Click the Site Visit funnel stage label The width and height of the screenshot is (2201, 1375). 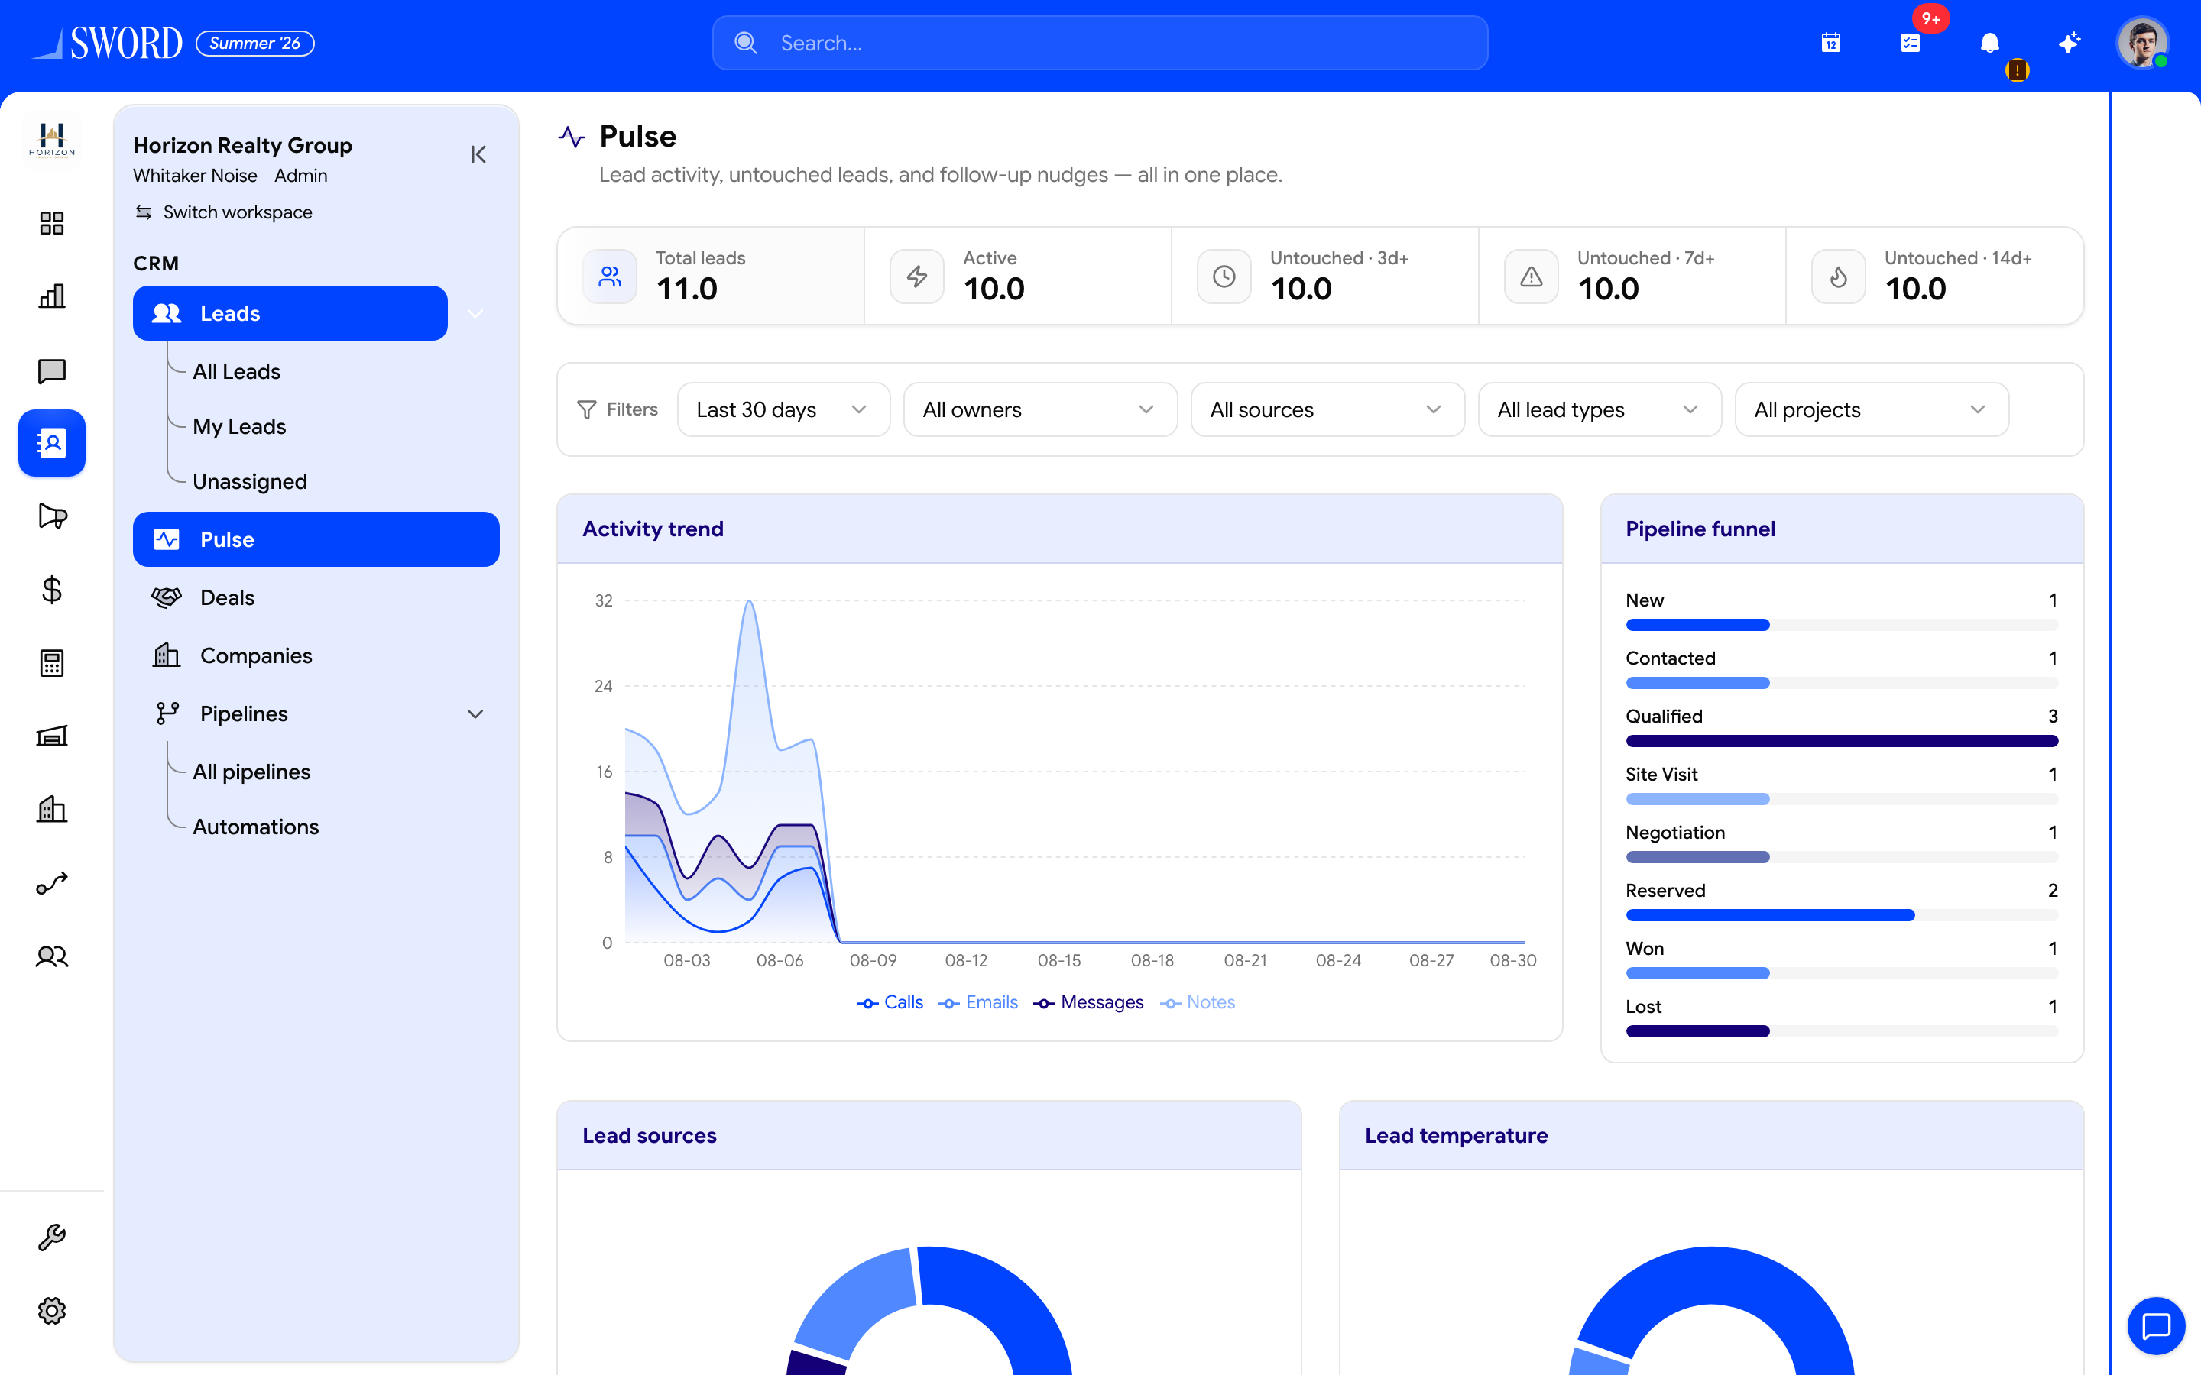1661,774
